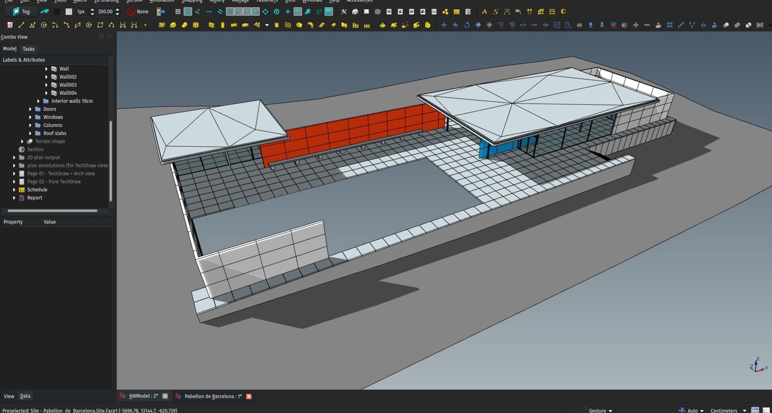Click the Window tool icon
Image resolution: width=772 pixels, height=413 pixels.
tap(288, 25)
